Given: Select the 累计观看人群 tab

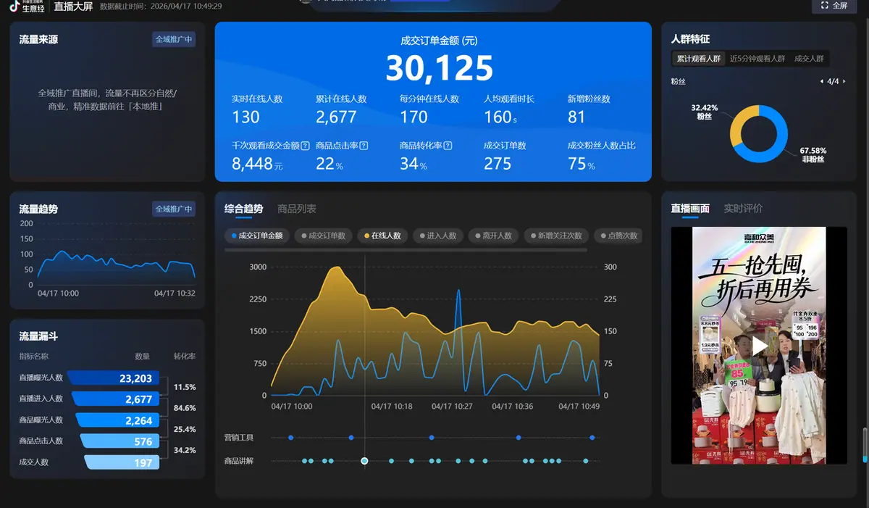Looking at the screenshot, I should 697,59.
